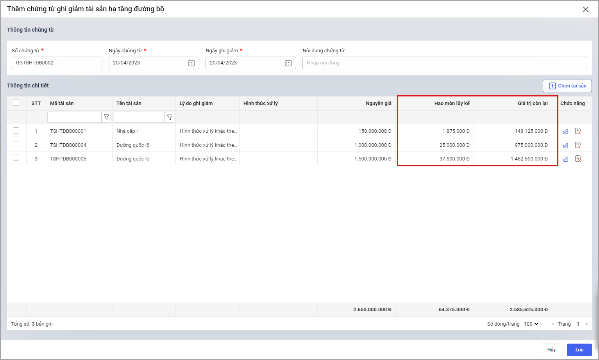Open calendar picker for Ngày ghi giảm
The image size is (599, 360).
point(288,63)
